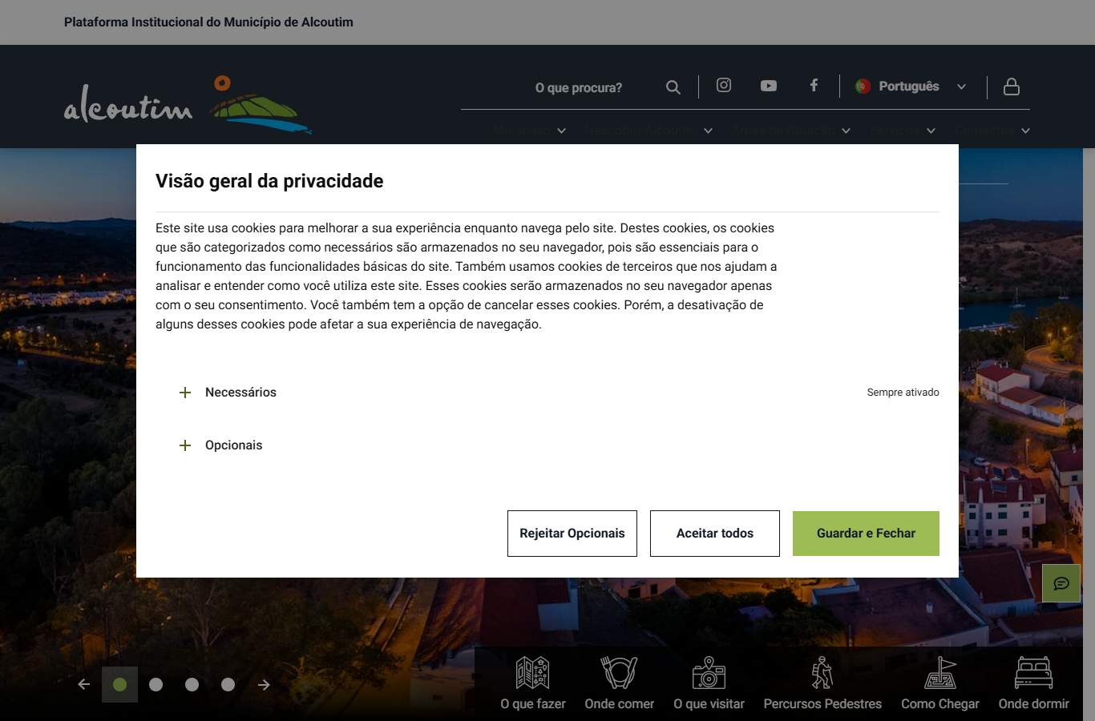Viewport: 1095px width, 721px height.
Task: Open 'Percursos Pedestres' hiker icon
Action: 822,673
